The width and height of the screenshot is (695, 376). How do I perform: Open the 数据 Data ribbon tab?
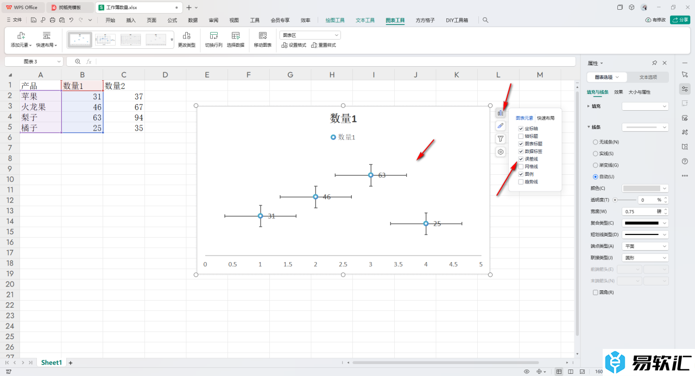193,20
